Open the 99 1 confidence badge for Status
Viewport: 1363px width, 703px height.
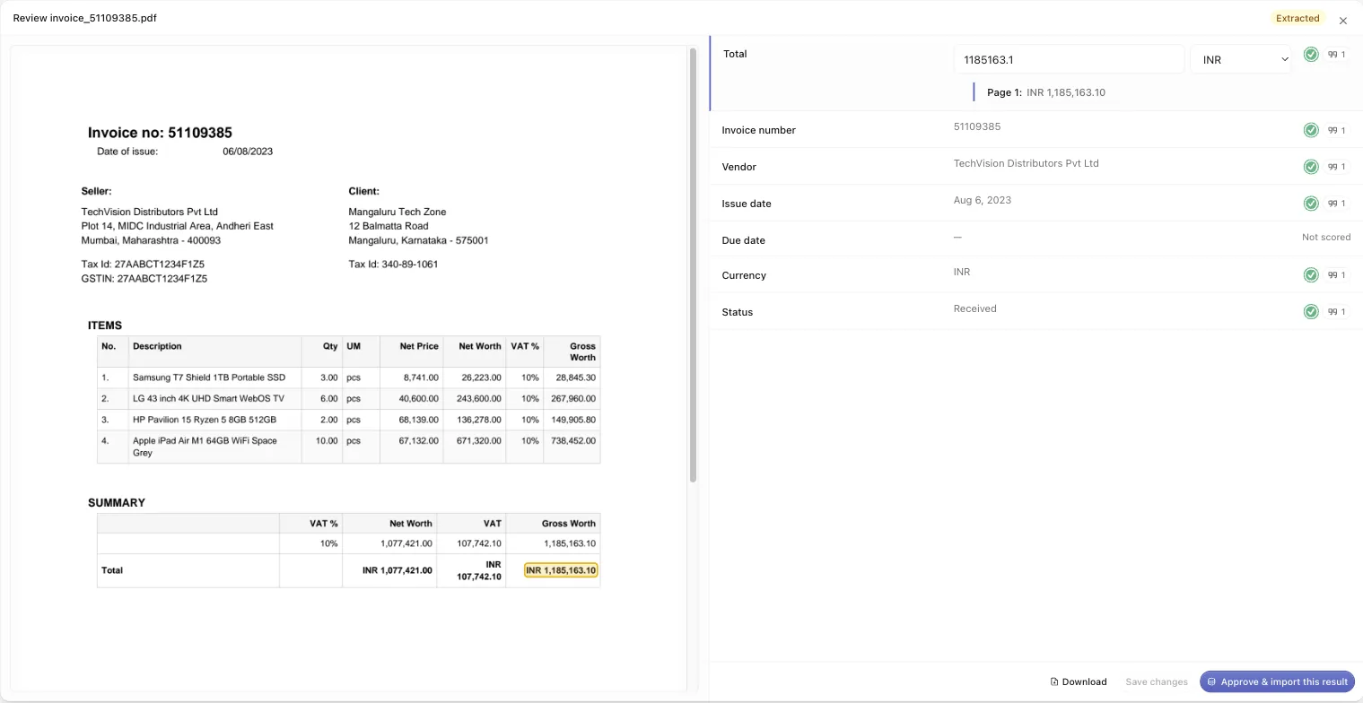1337,312
